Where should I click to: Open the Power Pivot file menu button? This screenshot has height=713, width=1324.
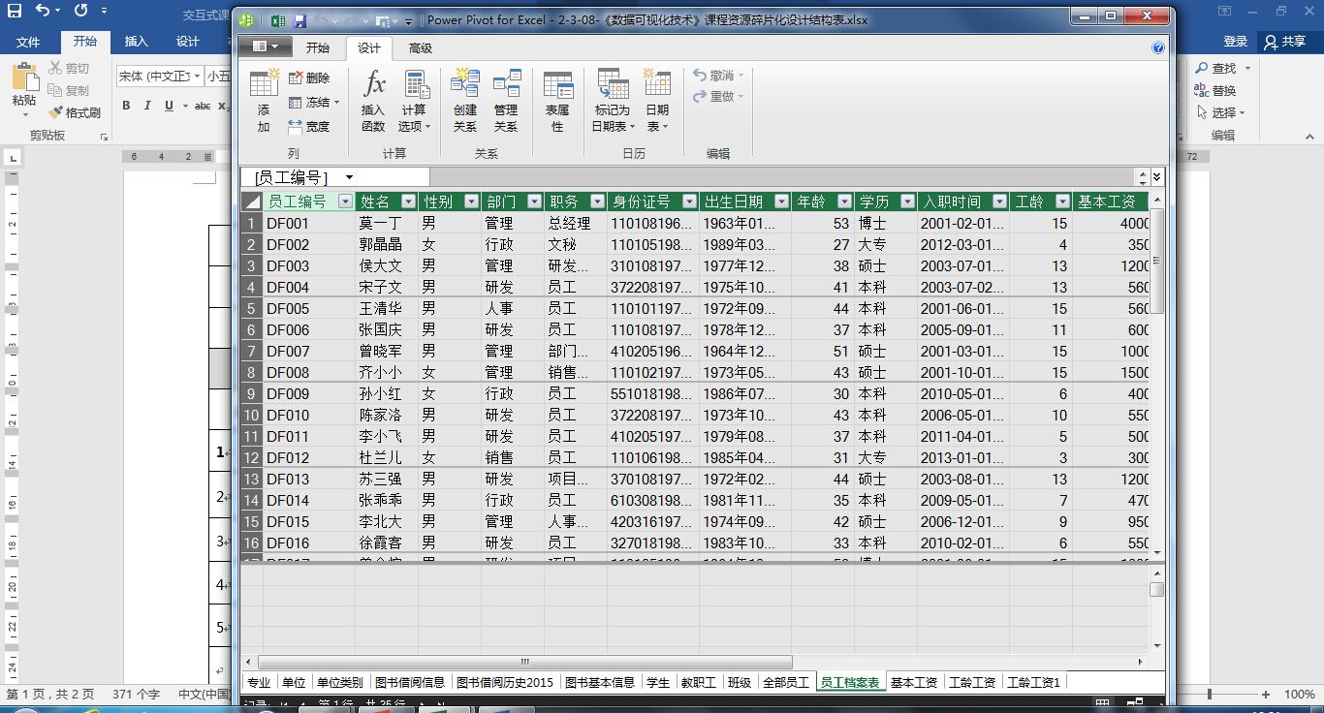[265, 46]
